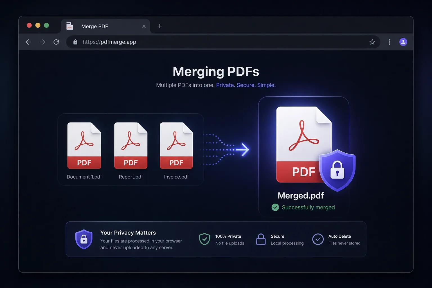Click the padlock icon beside Secure
Image resolution: width=432 pixels, height=288 pixels.
(x=261, y=239)
